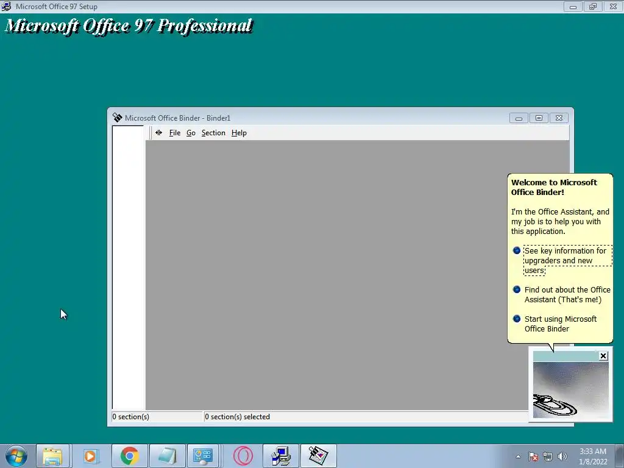624x468 pixels.
Task: Open the Help menu in Binder
Action: [239, 133]
